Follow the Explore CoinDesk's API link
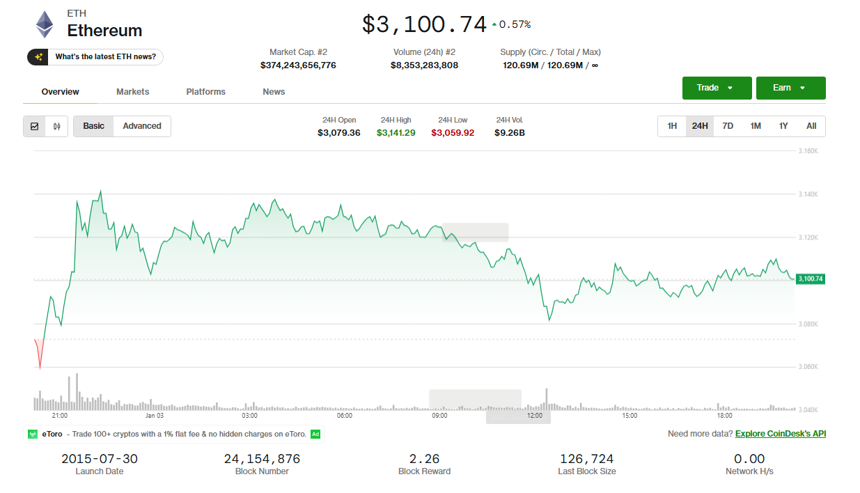The height and width of the screenshot is (493, 860). coord(780,434)
